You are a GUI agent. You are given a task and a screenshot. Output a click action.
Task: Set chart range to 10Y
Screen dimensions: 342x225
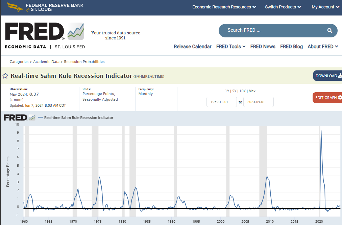243,91
